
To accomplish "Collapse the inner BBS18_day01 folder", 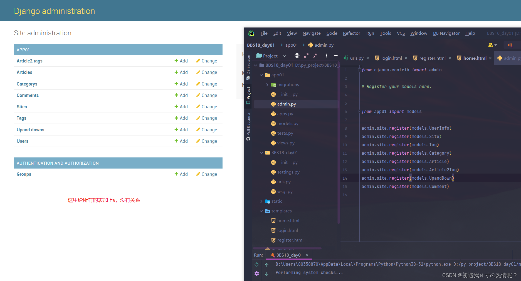I will point(261,153).
